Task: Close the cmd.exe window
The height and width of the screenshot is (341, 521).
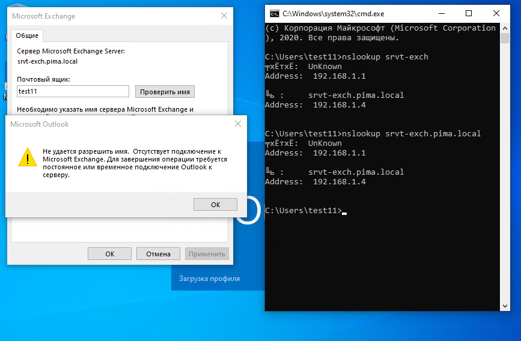Action: click(496, 14)
